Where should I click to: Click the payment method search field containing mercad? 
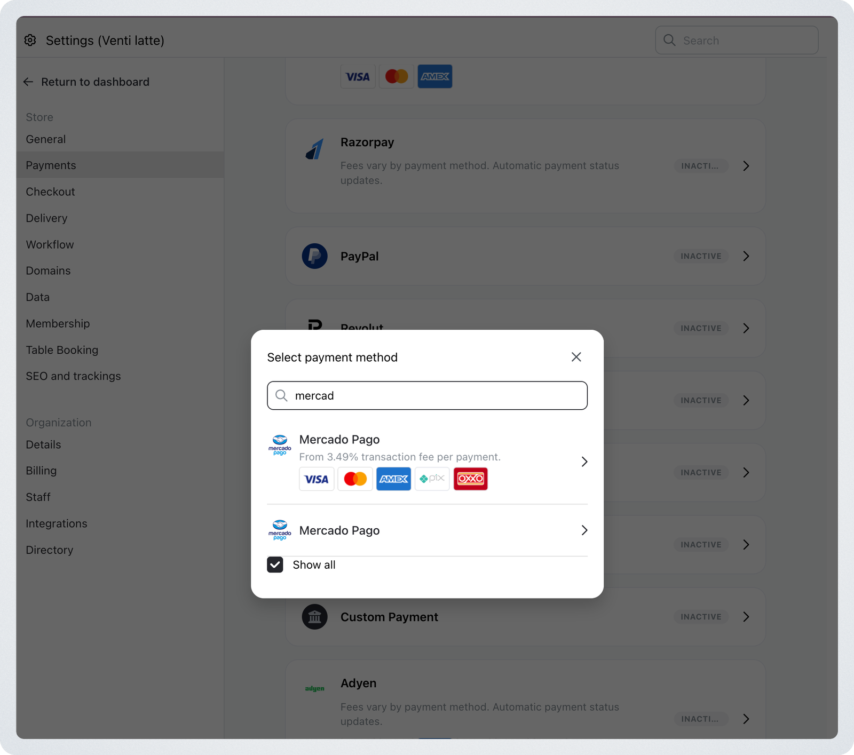[x=427, y=395]
